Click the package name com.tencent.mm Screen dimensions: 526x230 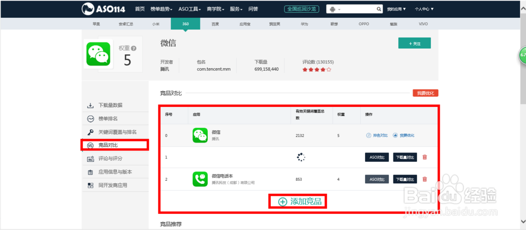coord(214,69)
